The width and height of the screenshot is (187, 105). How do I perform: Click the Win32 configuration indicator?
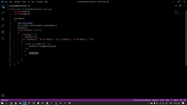click(176, 100)
